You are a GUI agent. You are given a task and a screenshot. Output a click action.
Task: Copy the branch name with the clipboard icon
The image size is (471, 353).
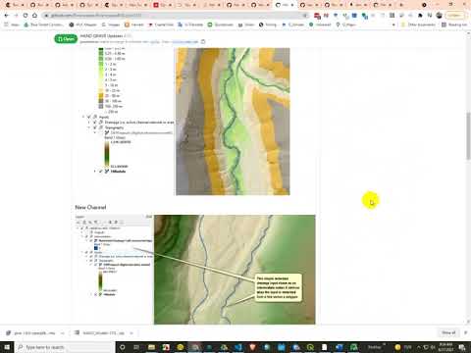point(203,42)
